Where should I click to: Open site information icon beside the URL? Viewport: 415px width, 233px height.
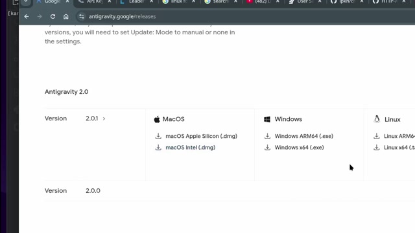coord(82,16)
